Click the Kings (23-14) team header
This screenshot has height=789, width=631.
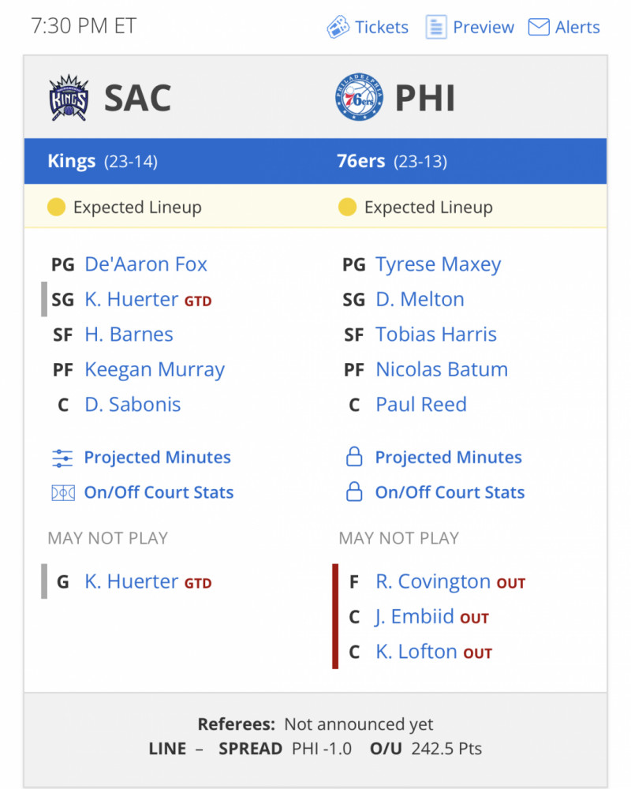[103, 161]
